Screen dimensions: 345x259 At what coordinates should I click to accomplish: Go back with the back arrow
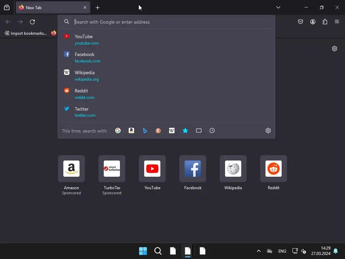point(8,22)
